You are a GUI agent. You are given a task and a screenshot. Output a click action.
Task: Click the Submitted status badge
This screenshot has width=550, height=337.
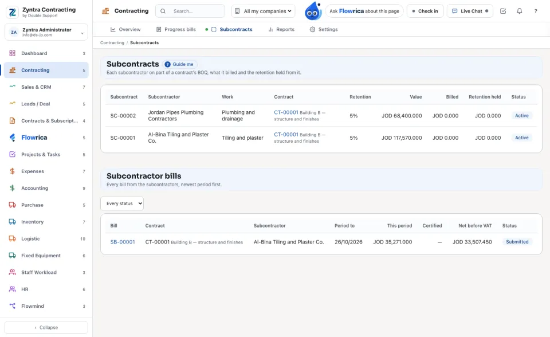[x=517, y=242]
